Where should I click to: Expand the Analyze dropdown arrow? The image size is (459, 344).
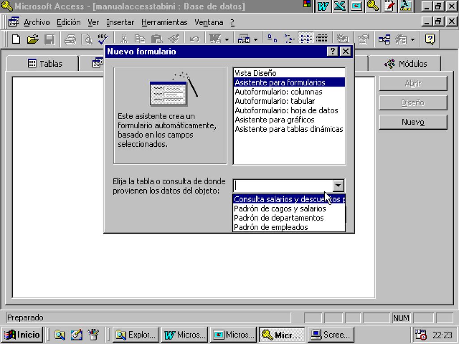(x=255, y=39)
